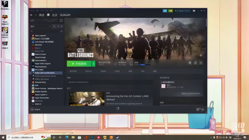249x140 pixels.
Task: Switch library to grid collections view
Action: 61,21
